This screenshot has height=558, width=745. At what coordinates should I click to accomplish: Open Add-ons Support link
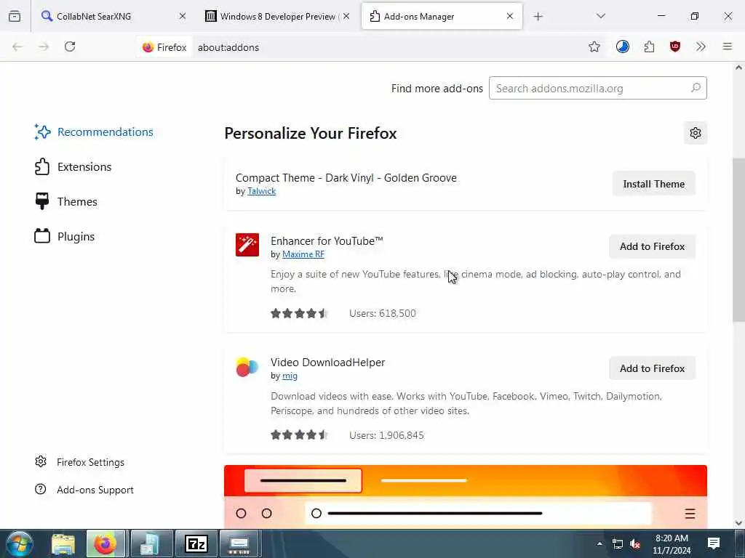pyautogui.click(x=84, y=490)
